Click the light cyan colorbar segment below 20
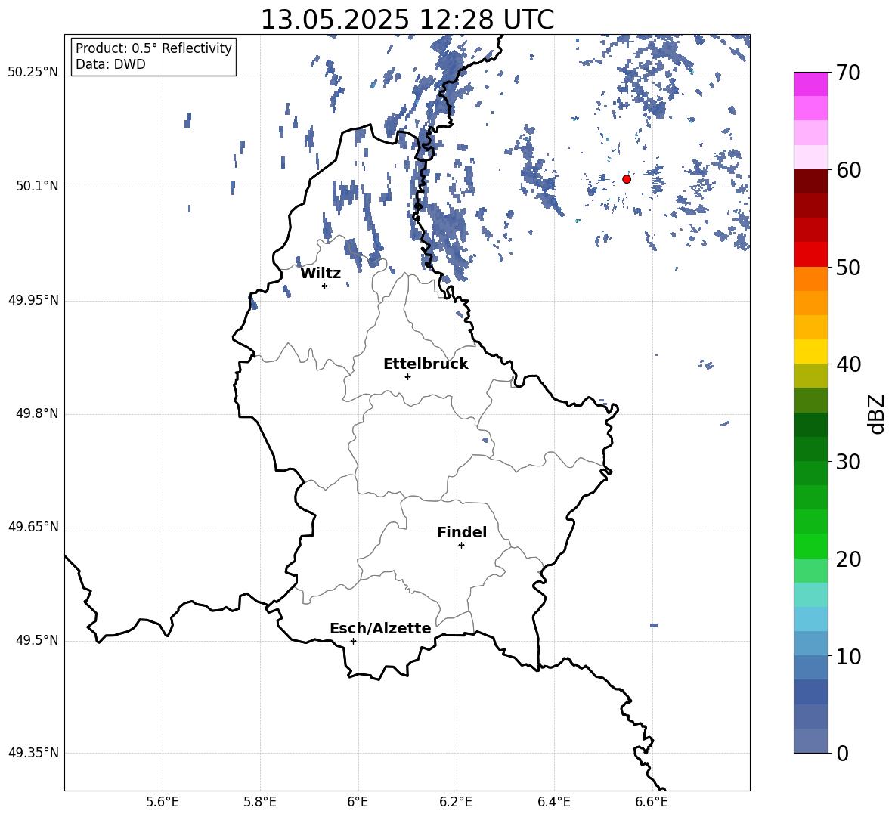895x817 pixels. tap(810, 595)
